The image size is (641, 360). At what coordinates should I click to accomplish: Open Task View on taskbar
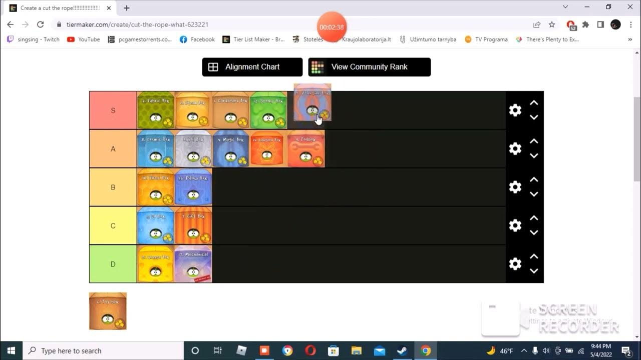point(218,350)
